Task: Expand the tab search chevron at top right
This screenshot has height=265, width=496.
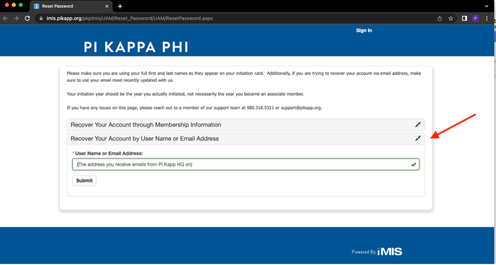Action: click(487, 6)
